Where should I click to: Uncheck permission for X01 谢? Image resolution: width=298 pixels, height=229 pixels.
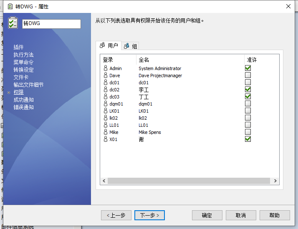coord(248,139)
